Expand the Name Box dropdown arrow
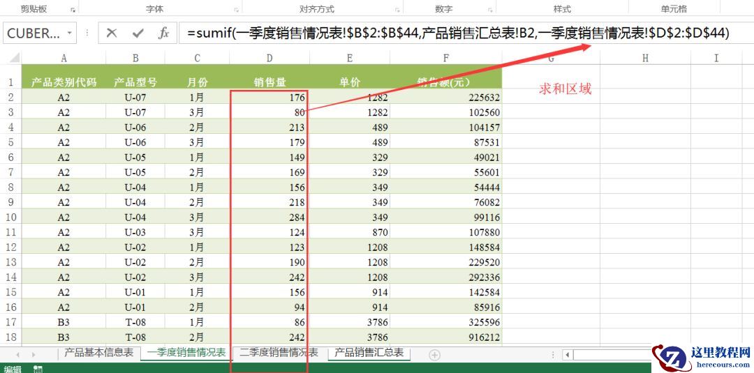 (x=70, y=33)
